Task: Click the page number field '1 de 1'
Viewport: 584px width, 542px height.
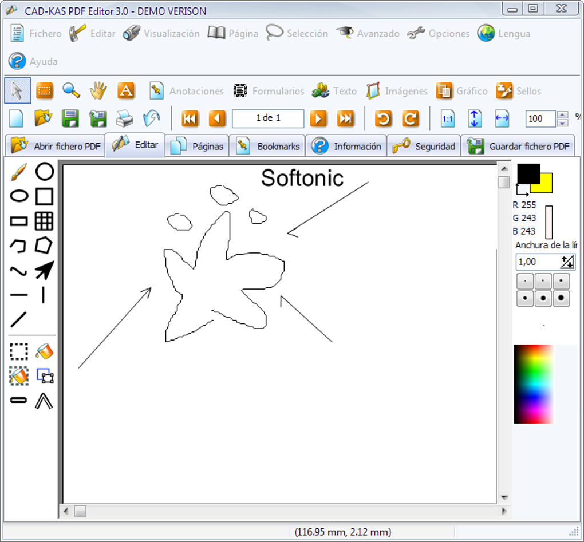Action: click(x=268, y=118)
